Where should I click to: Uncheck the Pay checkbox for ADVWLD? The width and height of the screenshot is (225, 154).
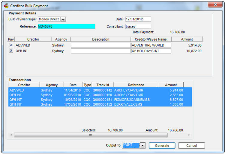(x=11, y=45)
